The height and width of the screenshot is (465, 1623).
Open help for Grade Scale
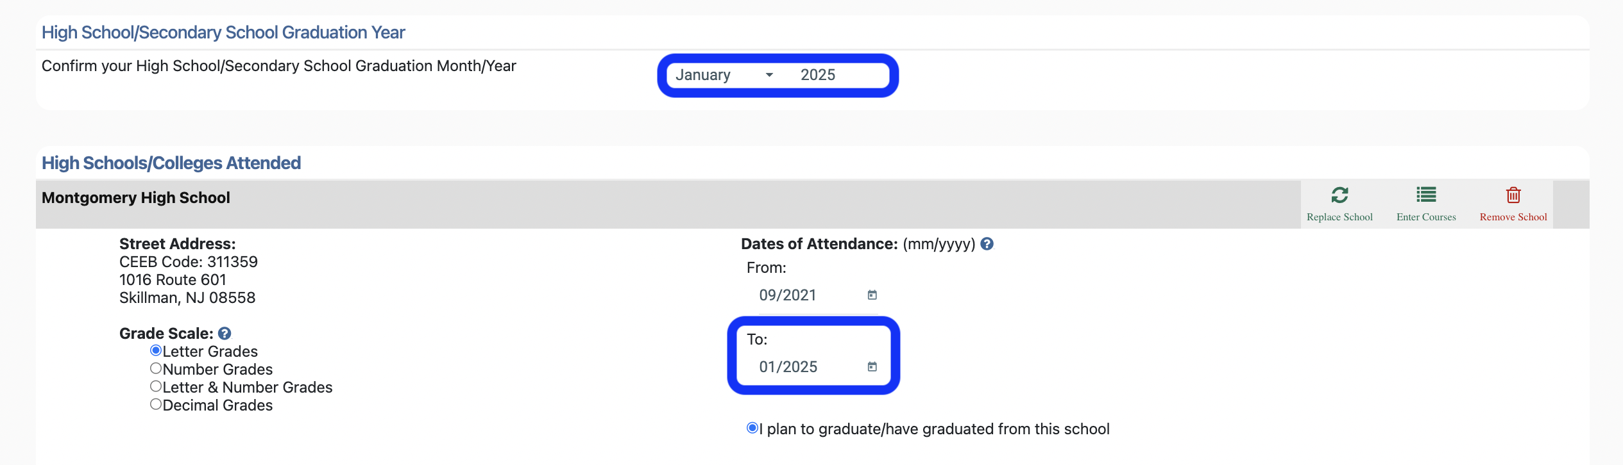point(223,332)
